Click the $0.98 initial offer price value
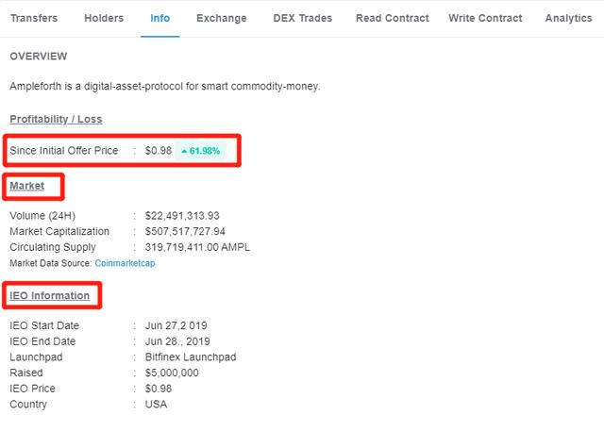 coord(159,151)
